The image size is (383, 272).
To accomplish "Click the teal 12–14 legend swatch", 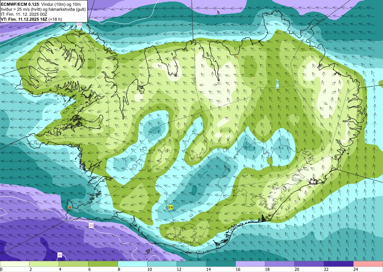I will tap(191, 264).
